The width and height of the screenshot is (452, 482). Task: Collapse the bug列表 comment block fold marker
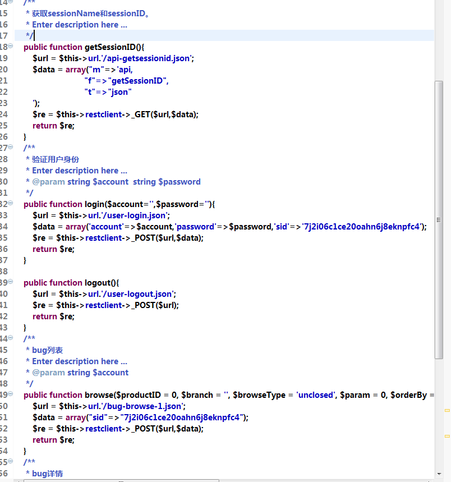(x=11, y=338)
